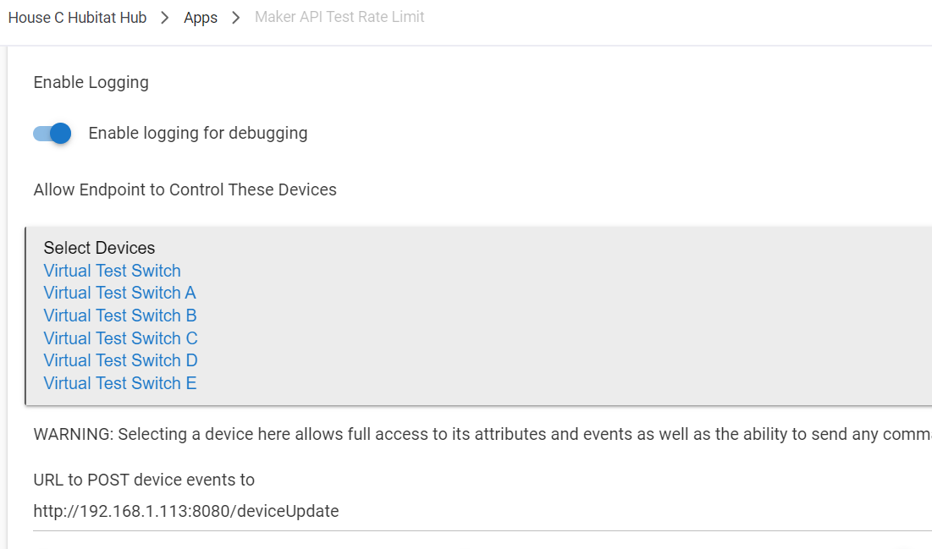Viewport: 932px width, 549px height.
Task: Open the Select Devices dropdown
Action: pos(99,248)
